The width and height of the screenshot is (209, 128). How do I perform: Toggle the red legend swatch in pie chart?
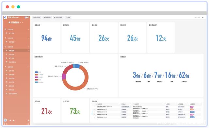click(36, 80)
